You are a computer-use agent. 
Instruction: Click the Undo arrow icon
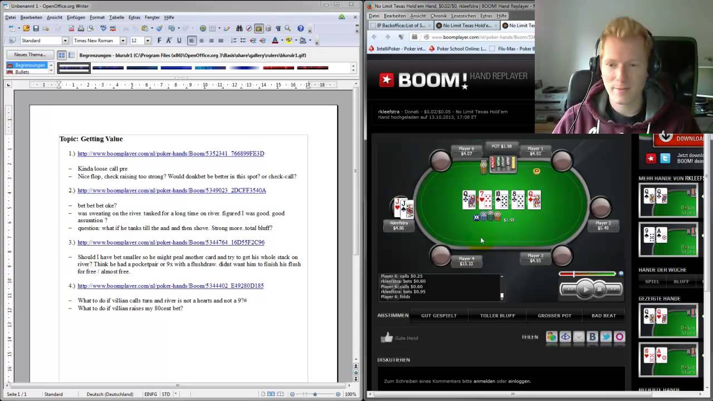pyautogui.click(x=172, y=28)
